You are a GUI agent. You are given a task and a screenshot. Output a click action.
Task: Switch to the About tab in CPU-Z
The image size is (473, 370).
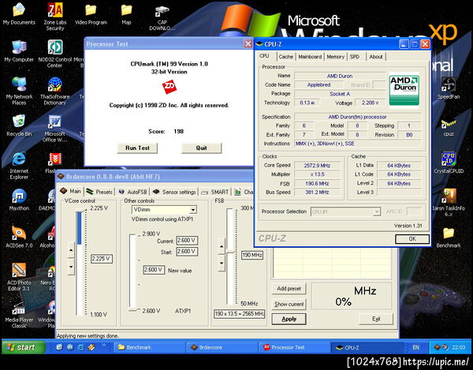[375, 57]
